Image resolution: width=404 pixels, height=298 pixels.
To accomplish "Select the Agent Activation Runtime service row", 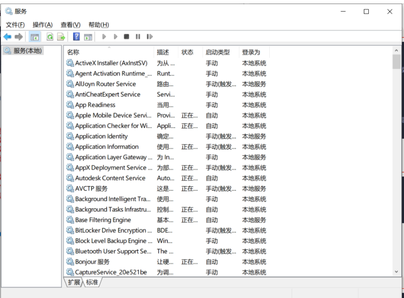I will [166, 74].
